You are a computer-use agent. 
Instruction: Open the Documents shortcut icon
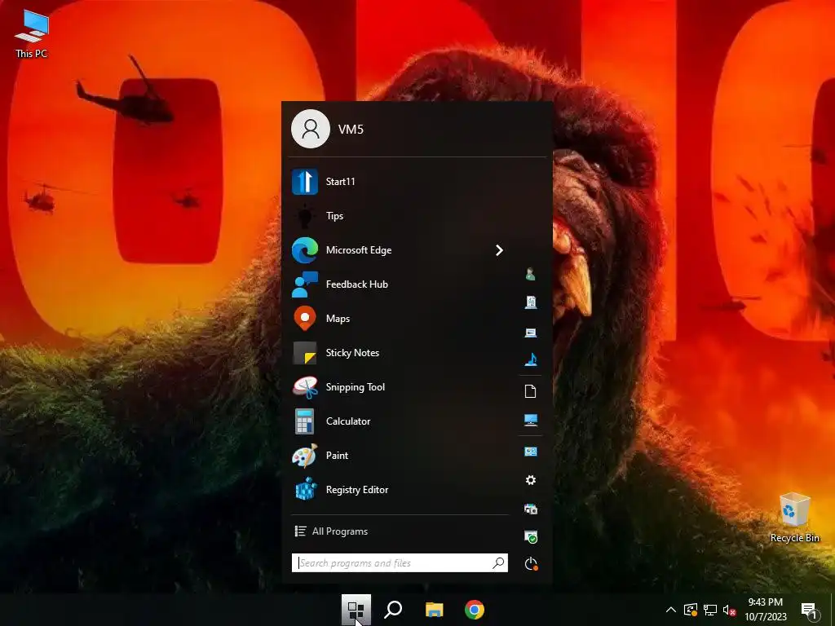(530, 302)
